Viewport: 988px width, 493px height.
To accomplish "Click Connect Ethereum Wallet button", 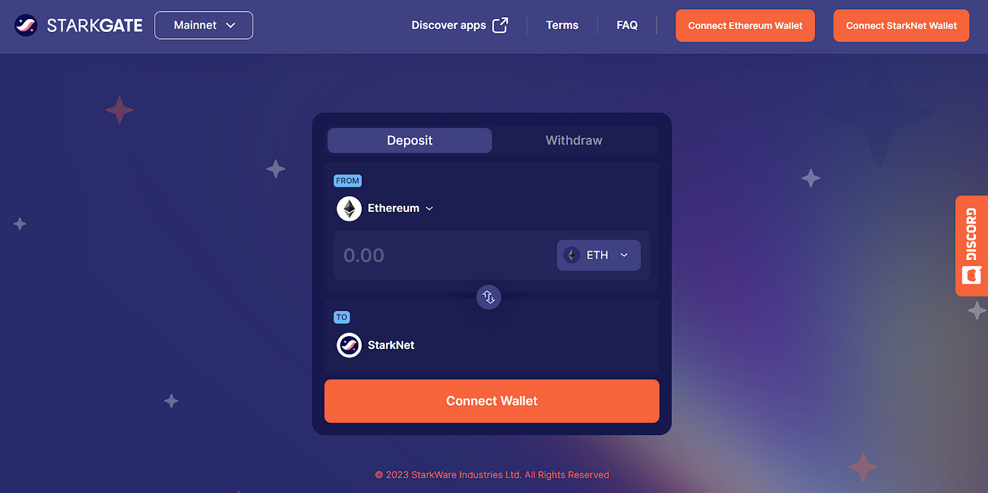I will 745,26.
